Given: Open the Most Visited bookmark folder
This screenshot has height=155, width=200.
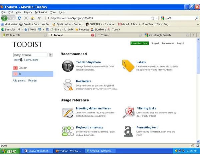Looking at the screenshot, I should [10, 24].
